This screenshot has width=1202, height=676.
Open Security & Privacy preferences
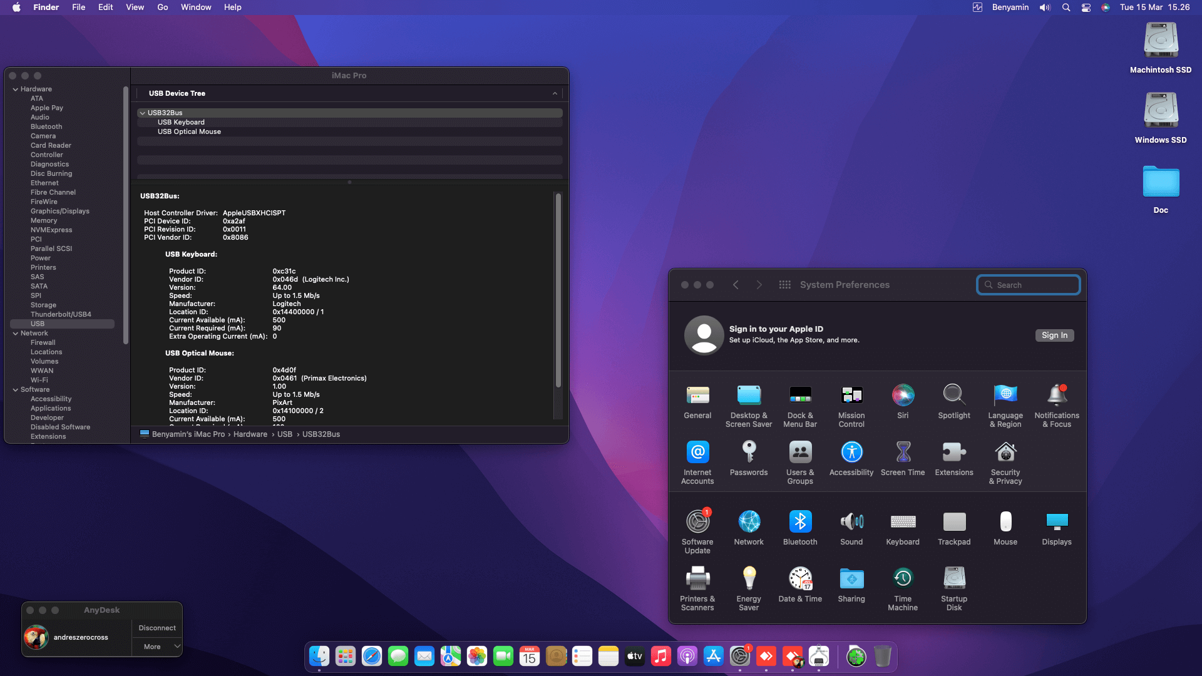pyautogui.click(x=1005, y=463)
